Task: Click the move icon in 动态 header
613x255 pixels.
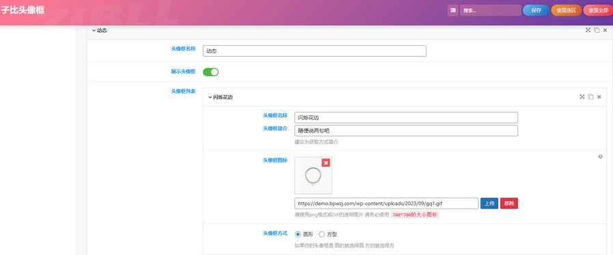Action: click(588, 30)
